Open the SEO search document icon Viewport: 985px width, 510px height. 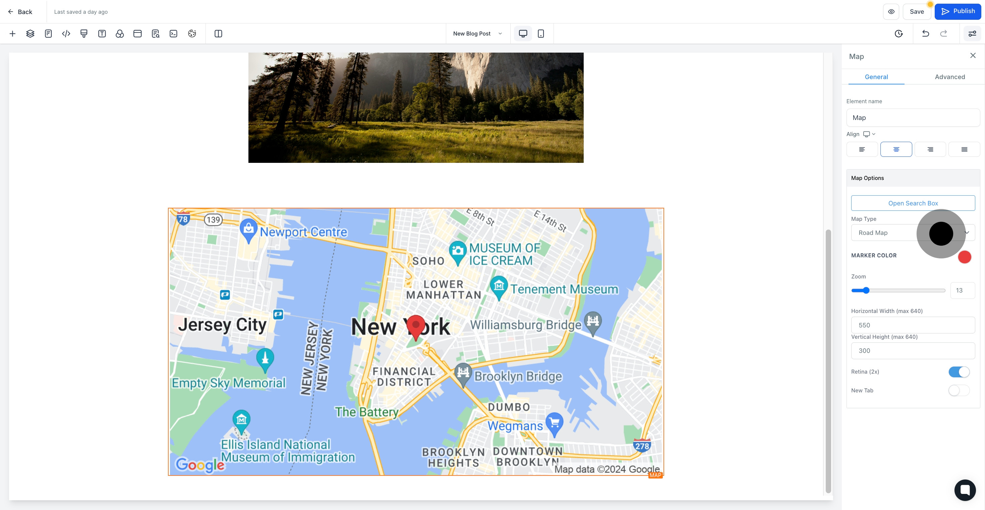pyautogui.click(x=156, y=34)
